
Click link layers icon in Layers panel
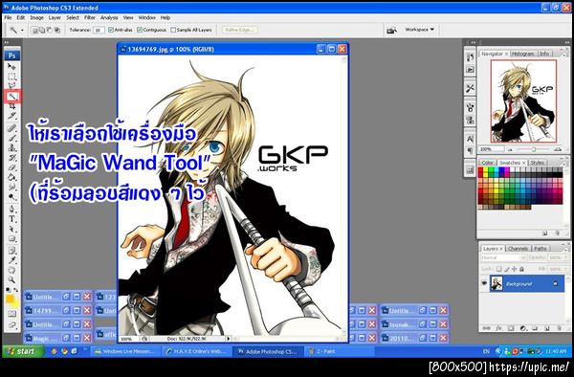point(487,328)
